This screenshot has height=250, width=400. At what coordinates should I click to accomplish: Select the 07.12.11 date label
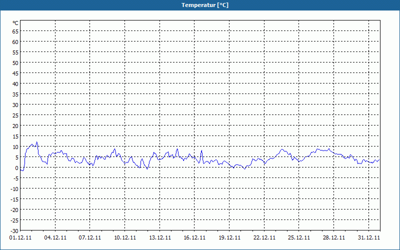click(x=90, y=237)
